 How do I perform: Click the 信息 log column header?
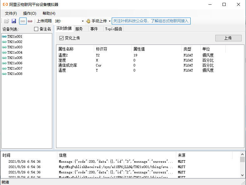(x=116, y=155)
